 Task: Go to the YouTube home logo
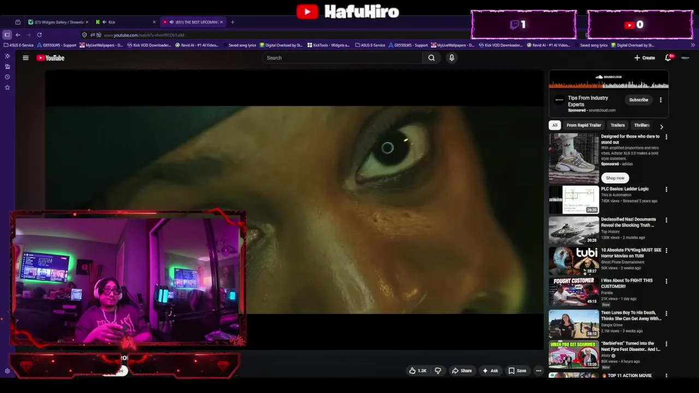[x=50, y=58]
